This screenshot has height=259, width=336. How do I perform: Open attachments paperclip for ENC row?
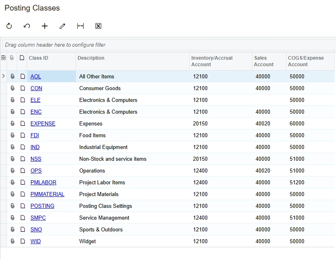click(x=13, y=112)
